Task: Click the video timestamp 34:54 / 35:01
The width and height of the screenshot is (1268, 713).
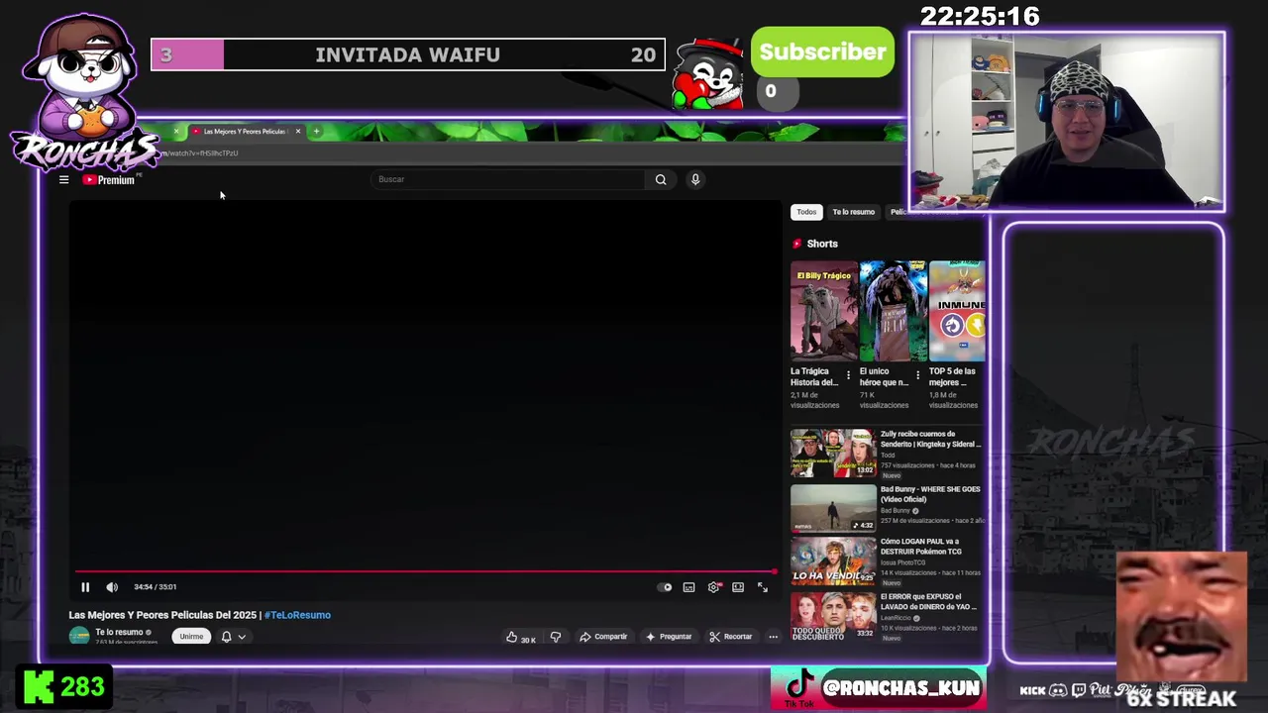Action: click(155, 587)
